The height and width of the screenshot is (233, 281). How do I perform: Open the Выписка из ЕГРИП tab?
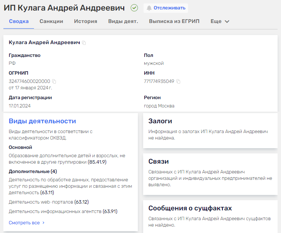click(174, 21)
